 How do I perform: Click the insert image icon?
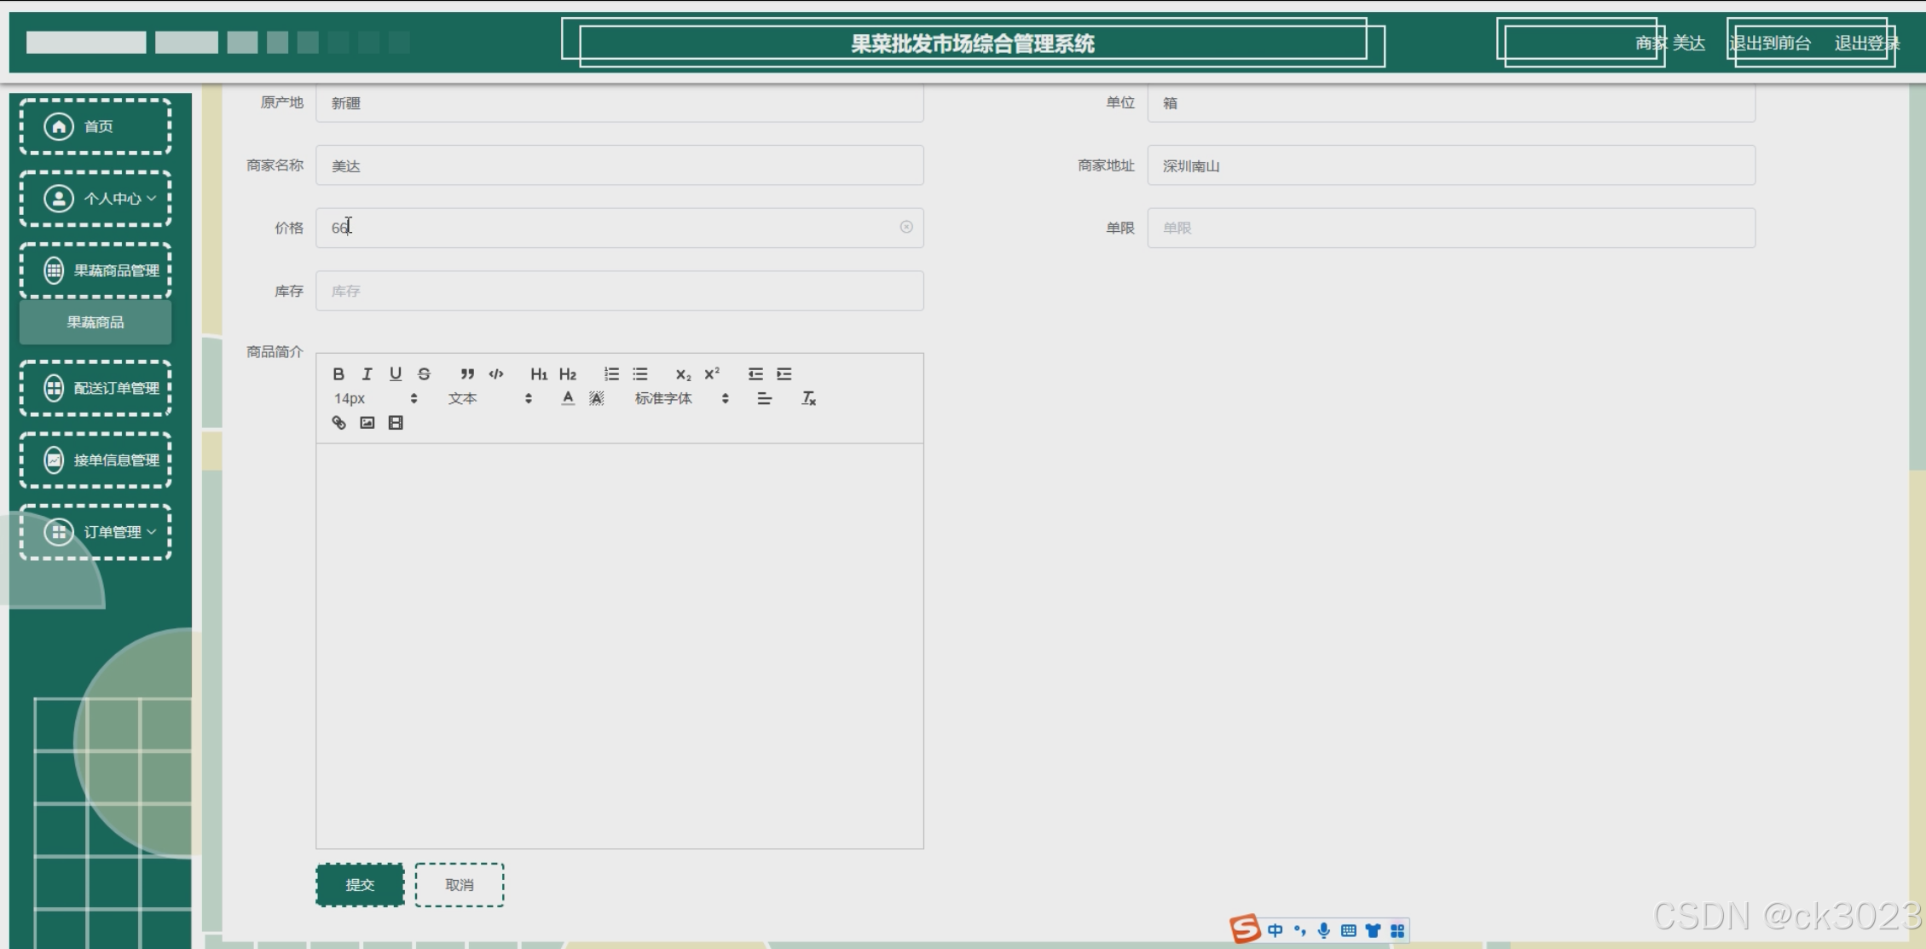coord(367,423)
